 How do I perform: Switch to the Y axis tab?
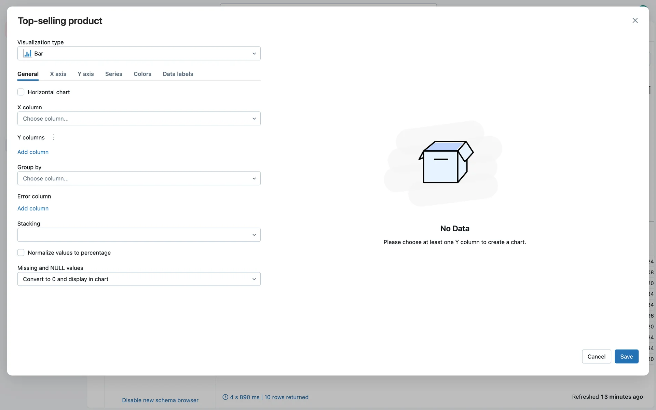pos(86,74)
